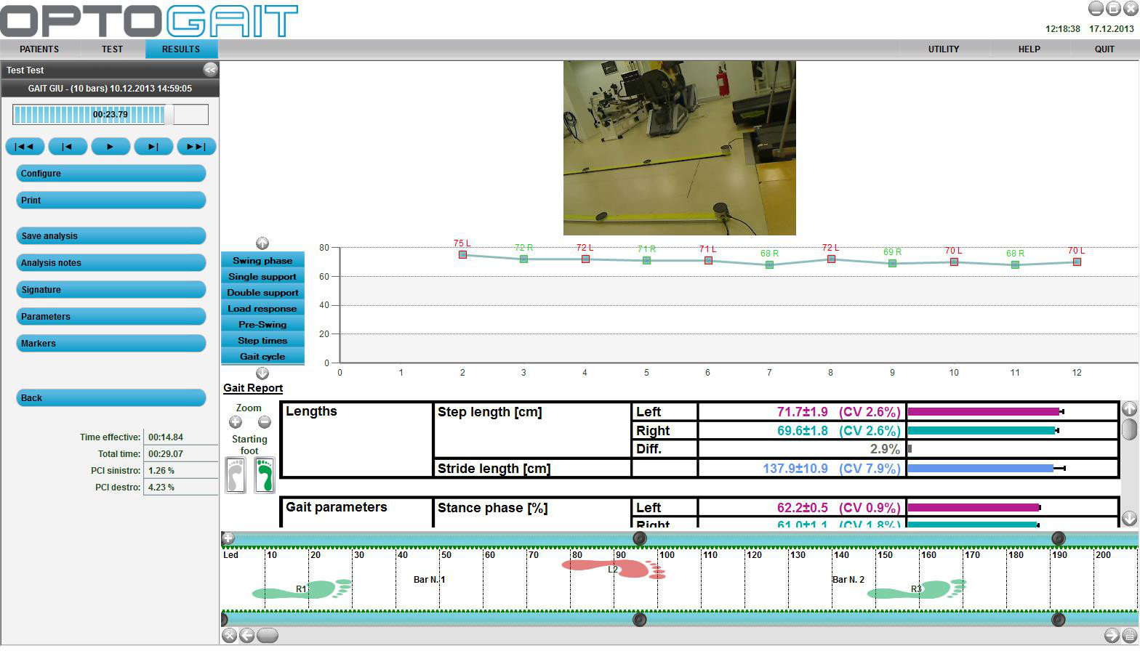Click the left arrow icon under the footprint strip
The width and height of the screenshot is (1140, 651).
(247, 636)
